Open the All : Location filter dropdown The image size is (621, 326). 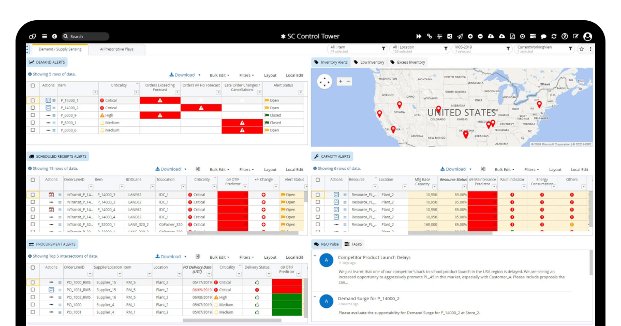pyautogui.click(x=420, y=49)
